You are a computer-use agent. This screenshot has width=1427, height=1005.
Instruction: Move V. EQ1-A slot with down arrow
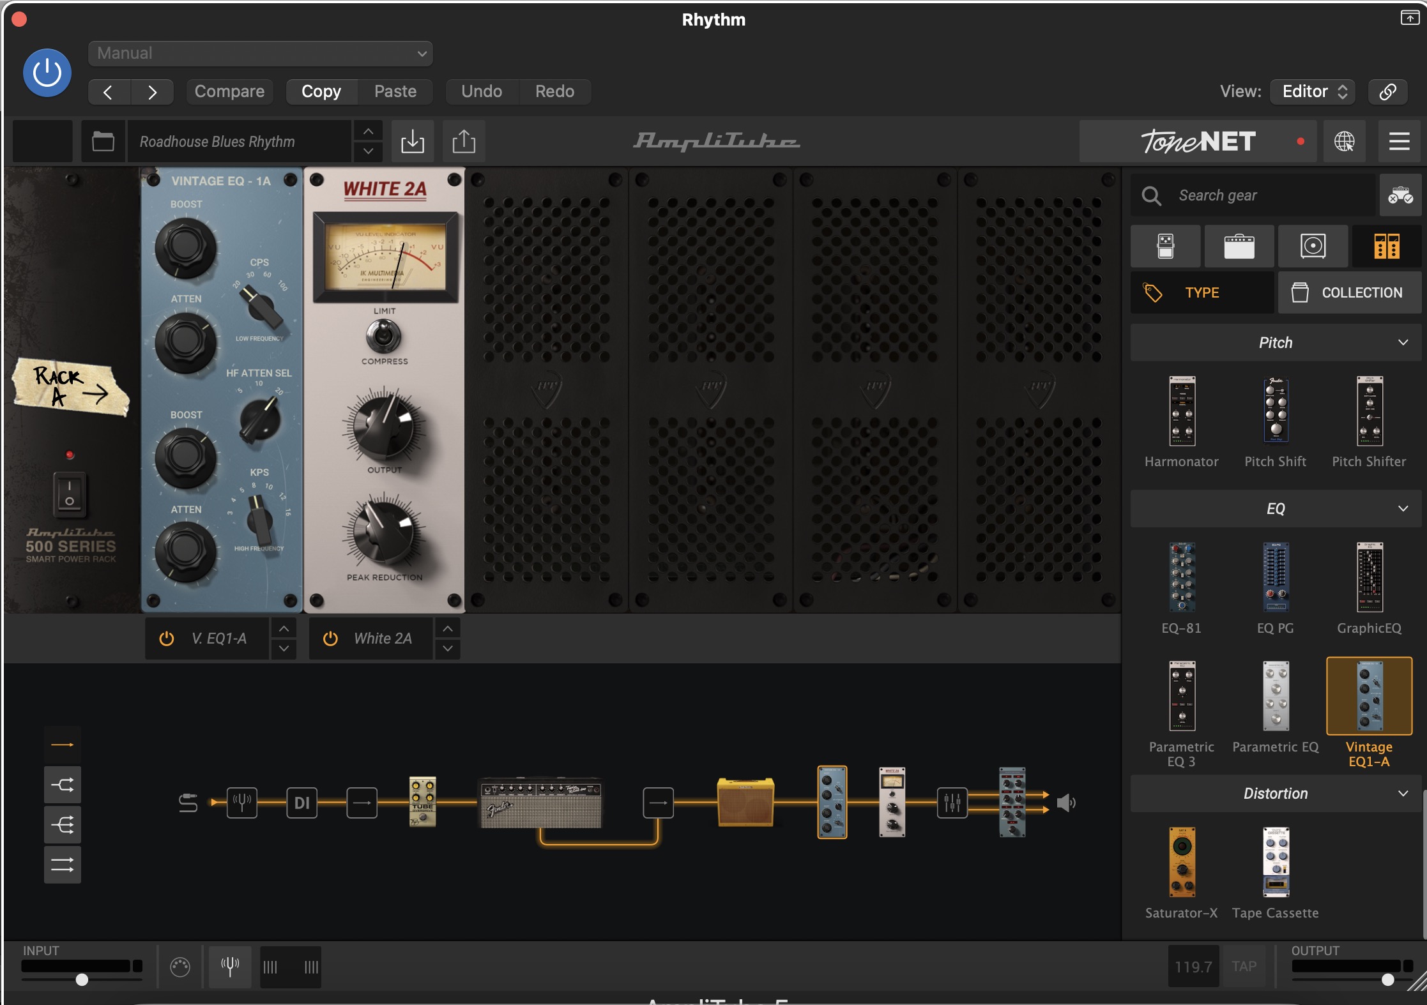coord(284,649)
